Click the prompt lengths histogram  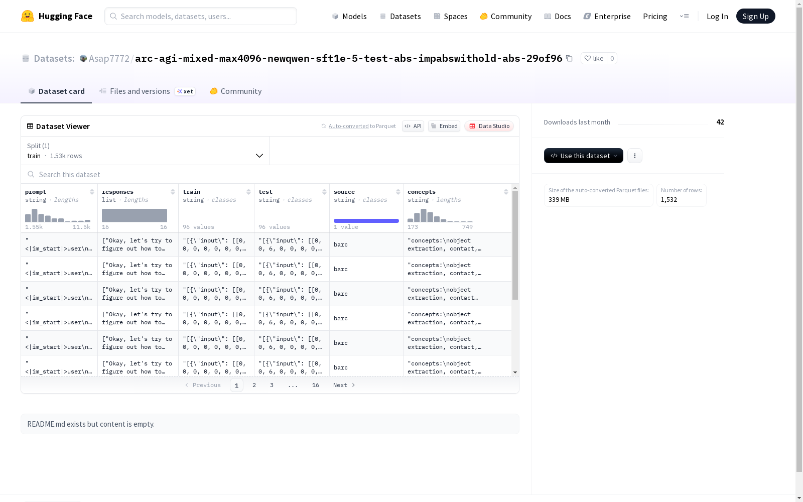(58, 215)
